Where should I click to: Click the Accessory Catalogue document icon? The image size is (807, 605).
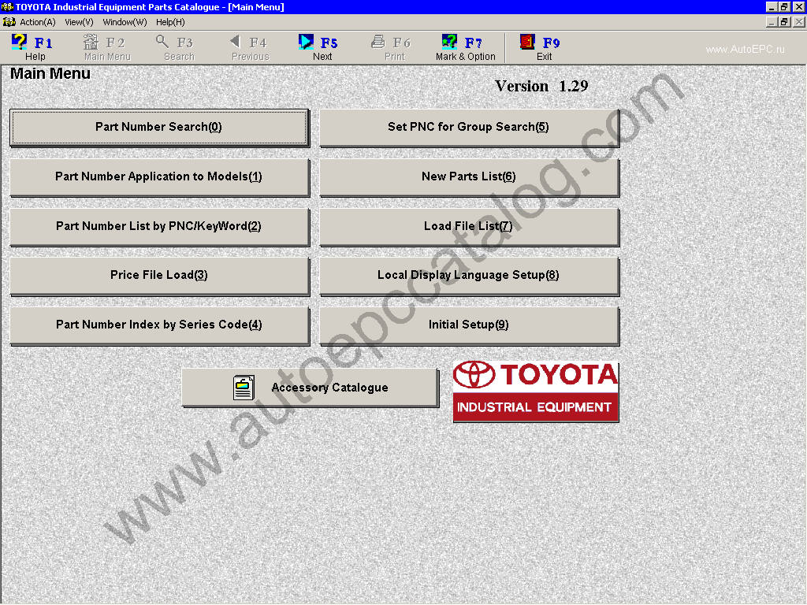pos(244,388)
